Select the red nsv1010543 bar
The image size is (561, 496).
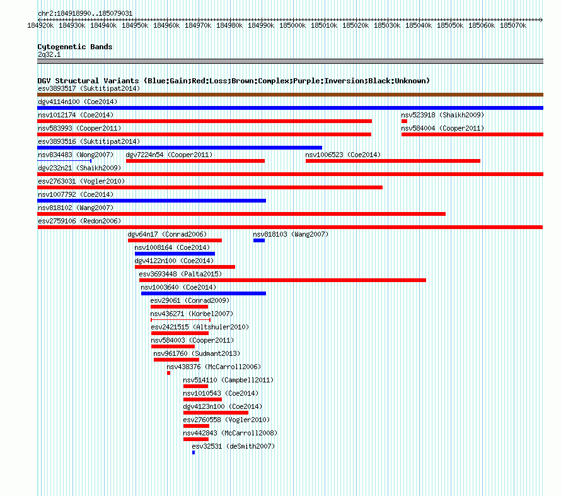click(x=202, y=399)
